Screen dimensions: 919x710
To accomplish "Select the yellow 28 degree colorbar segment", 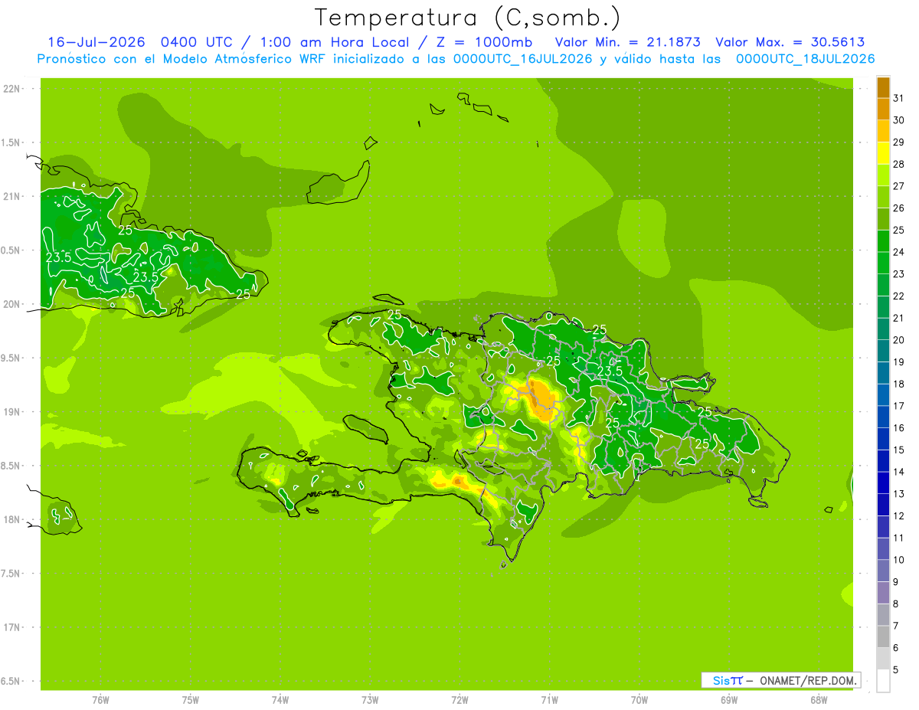I will (883, 153).
